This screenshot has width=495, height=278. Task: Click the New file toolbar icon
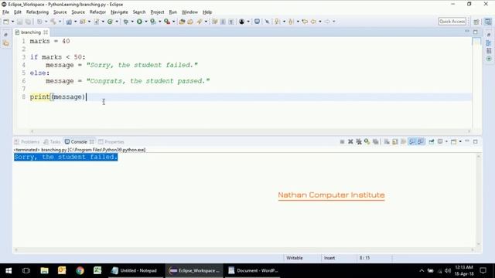6,22
